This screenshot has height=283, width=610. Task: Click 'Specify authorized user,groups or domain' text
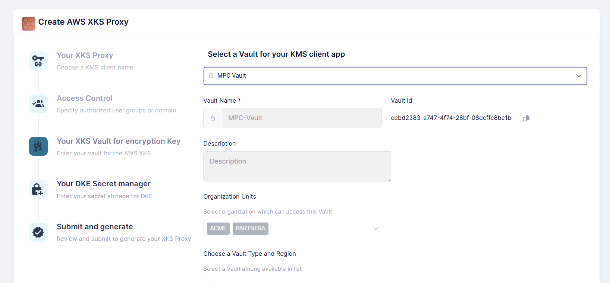click(x=116, y=111)
